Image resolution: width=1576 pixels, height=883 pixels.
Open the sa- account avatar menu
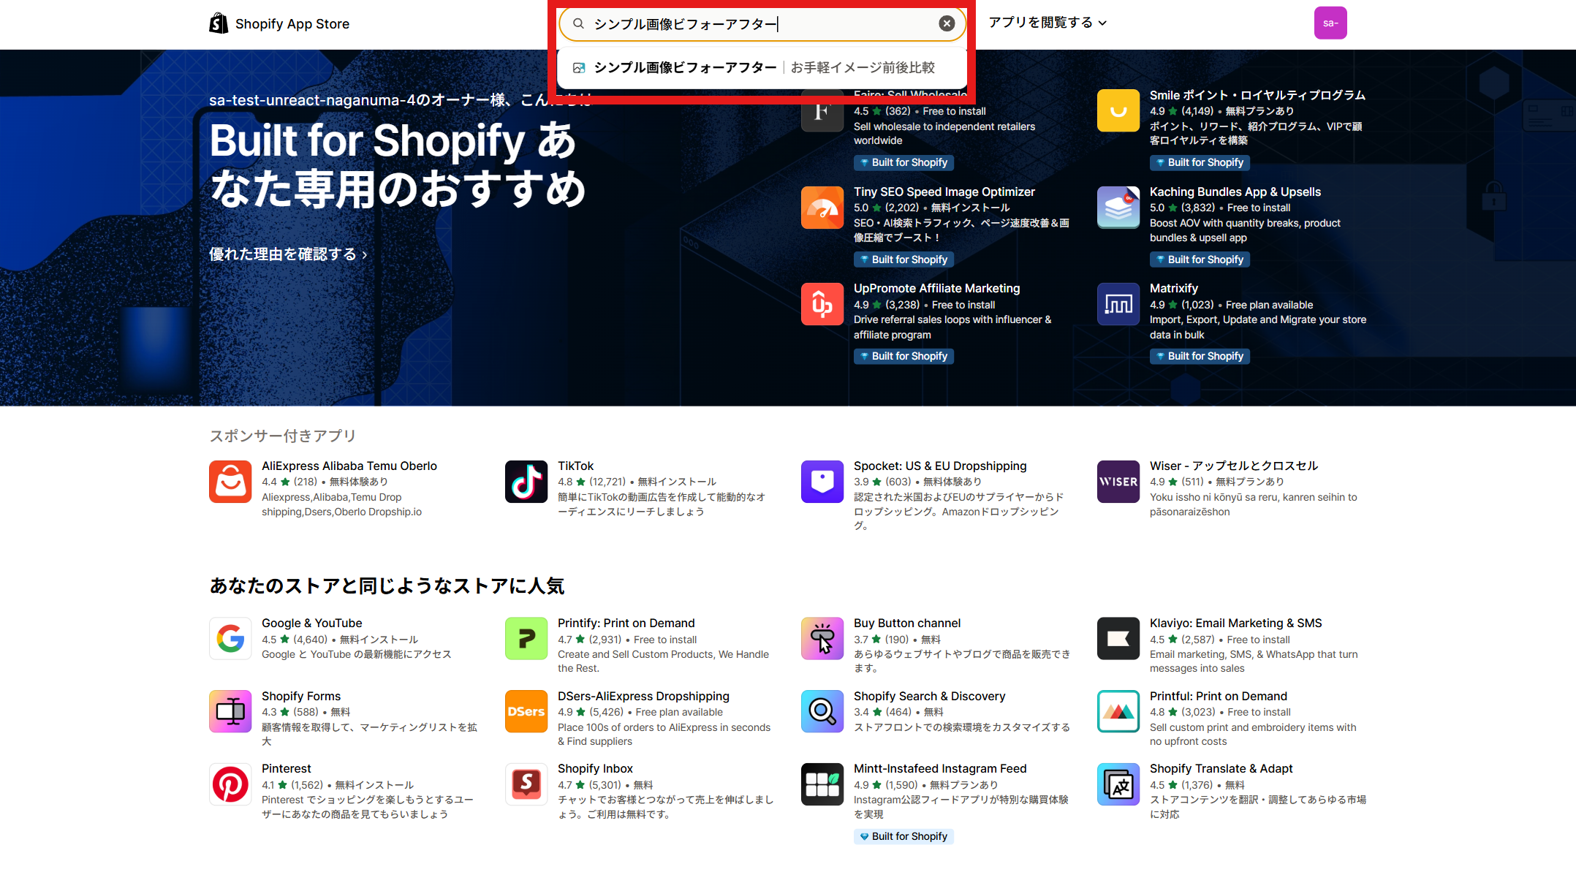pyautogui.click(x=1330, y=23)
